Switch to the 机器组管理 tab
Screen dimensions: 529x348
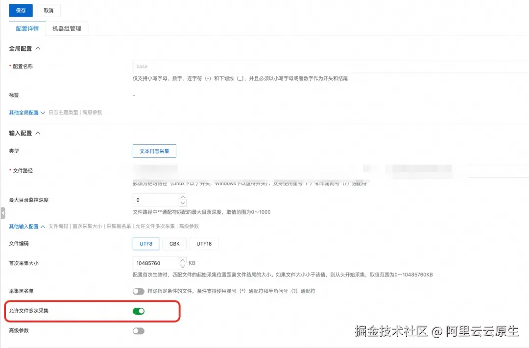pyautogui.click(x=67, y=28)
